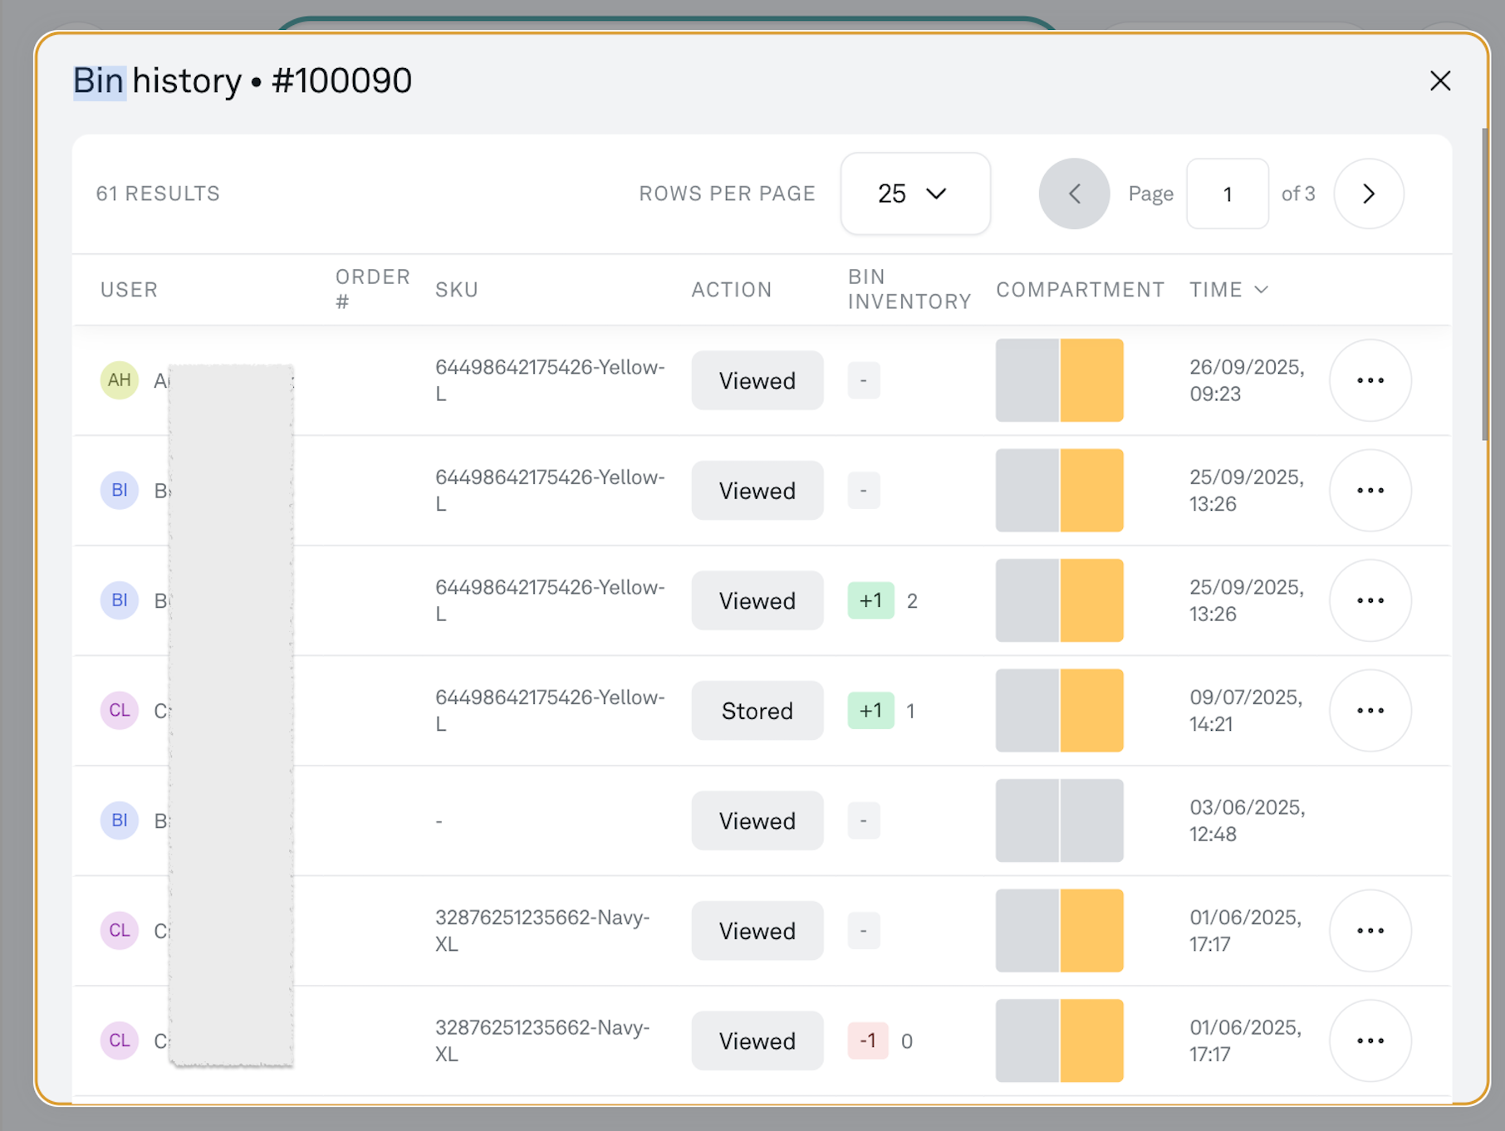
Task: Click the Stored action badge
Action: 757,711
